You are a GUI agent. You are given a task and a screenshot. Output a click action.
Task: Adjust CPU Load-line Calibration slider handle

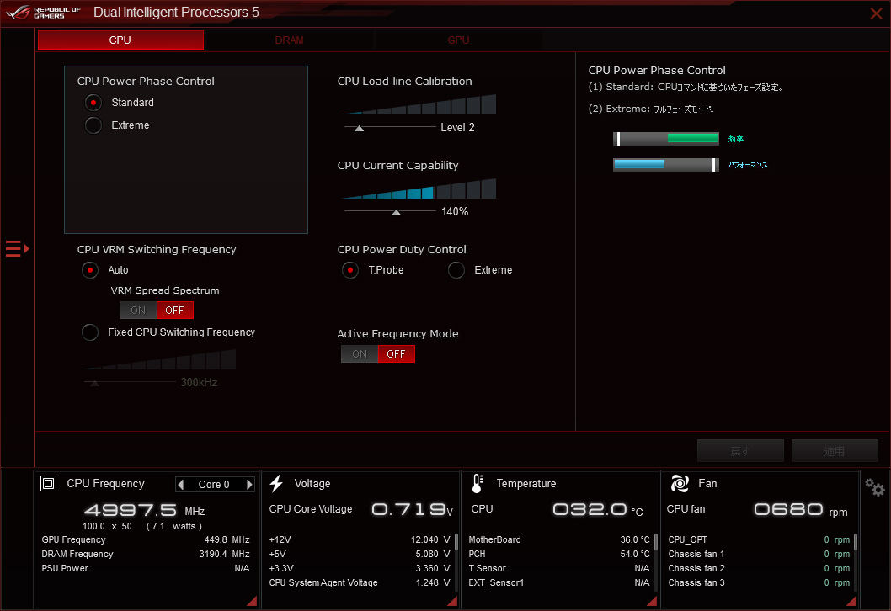359,128
